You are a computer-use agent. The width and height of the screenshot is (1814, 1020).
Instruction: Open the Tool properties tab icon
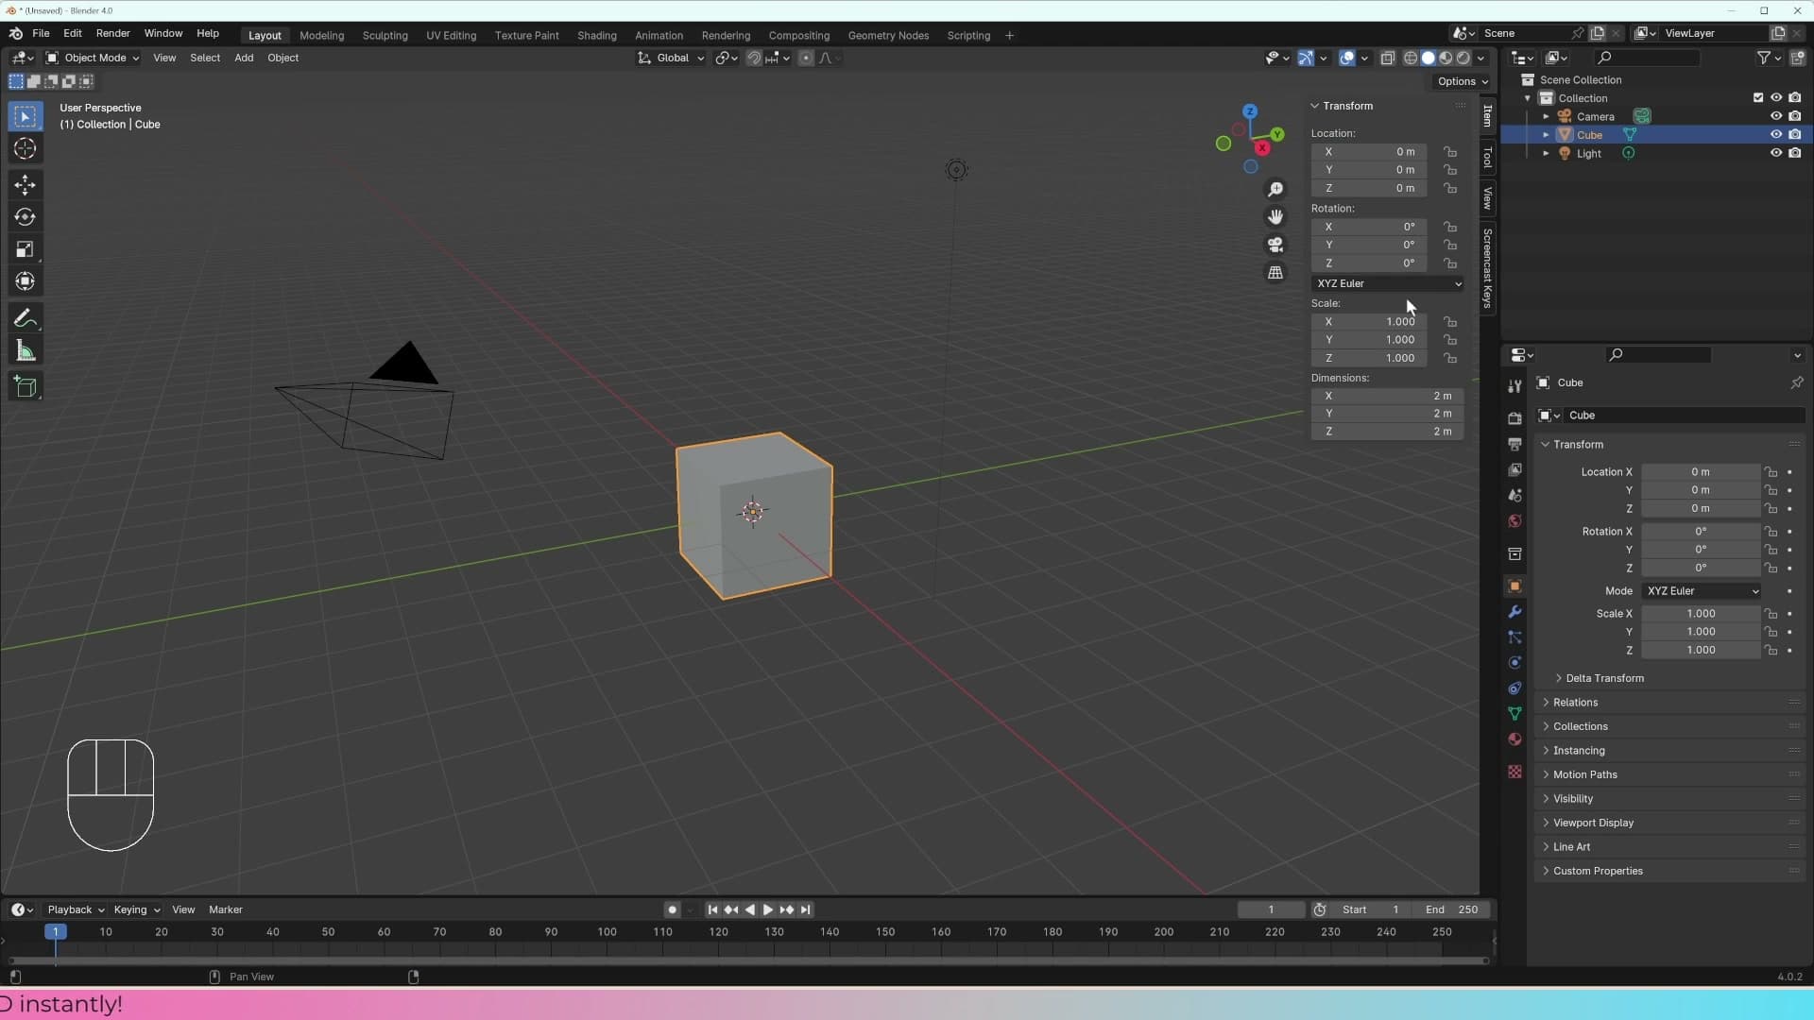click(x=1515, y=386)
